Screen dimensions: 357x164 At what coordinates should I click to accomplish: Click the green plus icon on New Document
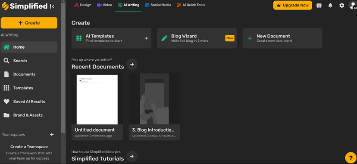250,38
